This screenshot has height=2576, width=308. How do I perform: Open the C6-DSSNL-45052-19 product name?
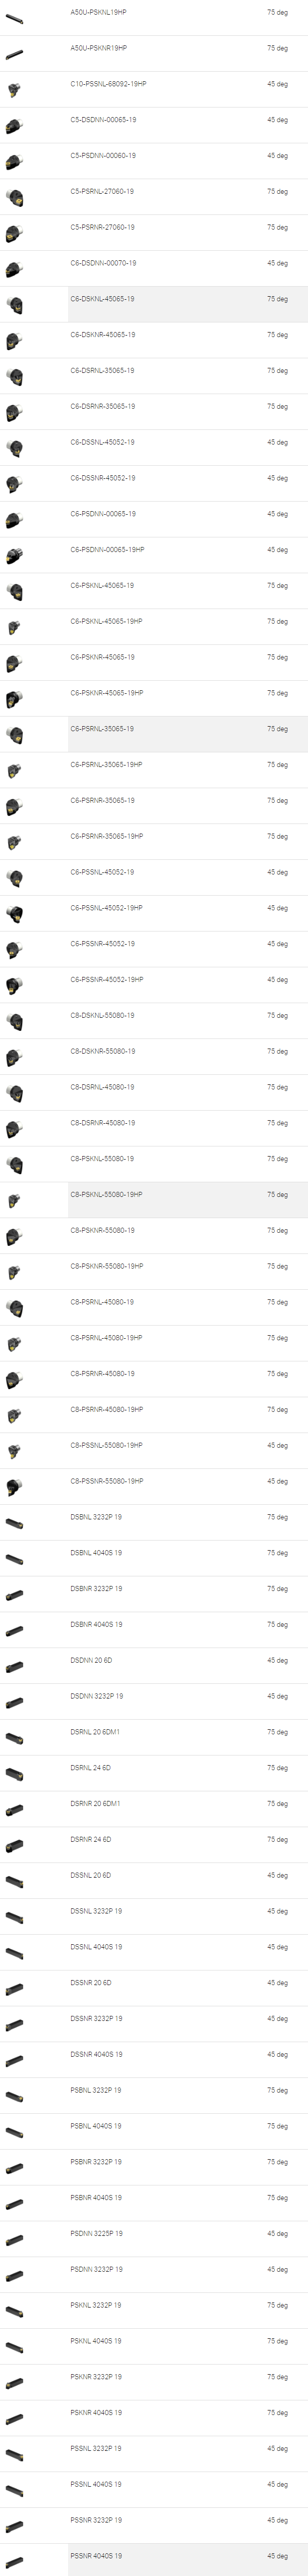[x=102, y=442]
